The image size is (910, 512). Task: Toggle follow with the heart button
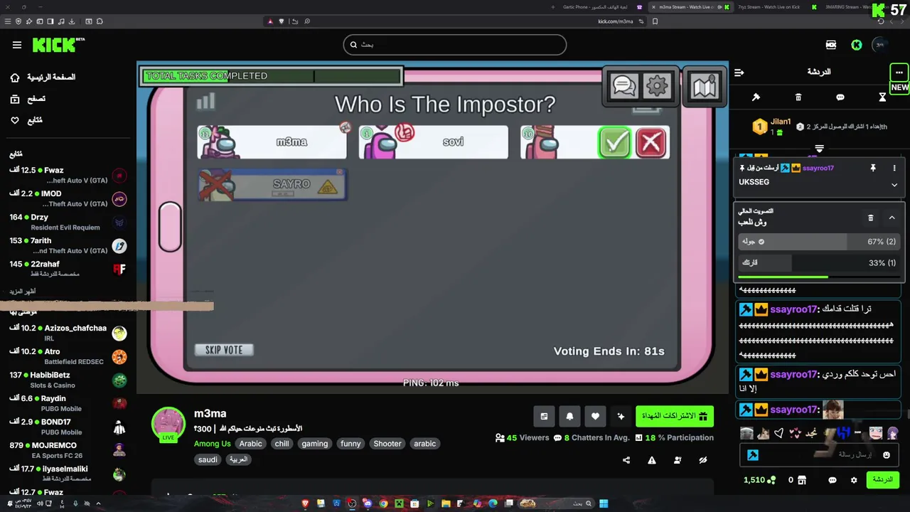tap(595, 416)
